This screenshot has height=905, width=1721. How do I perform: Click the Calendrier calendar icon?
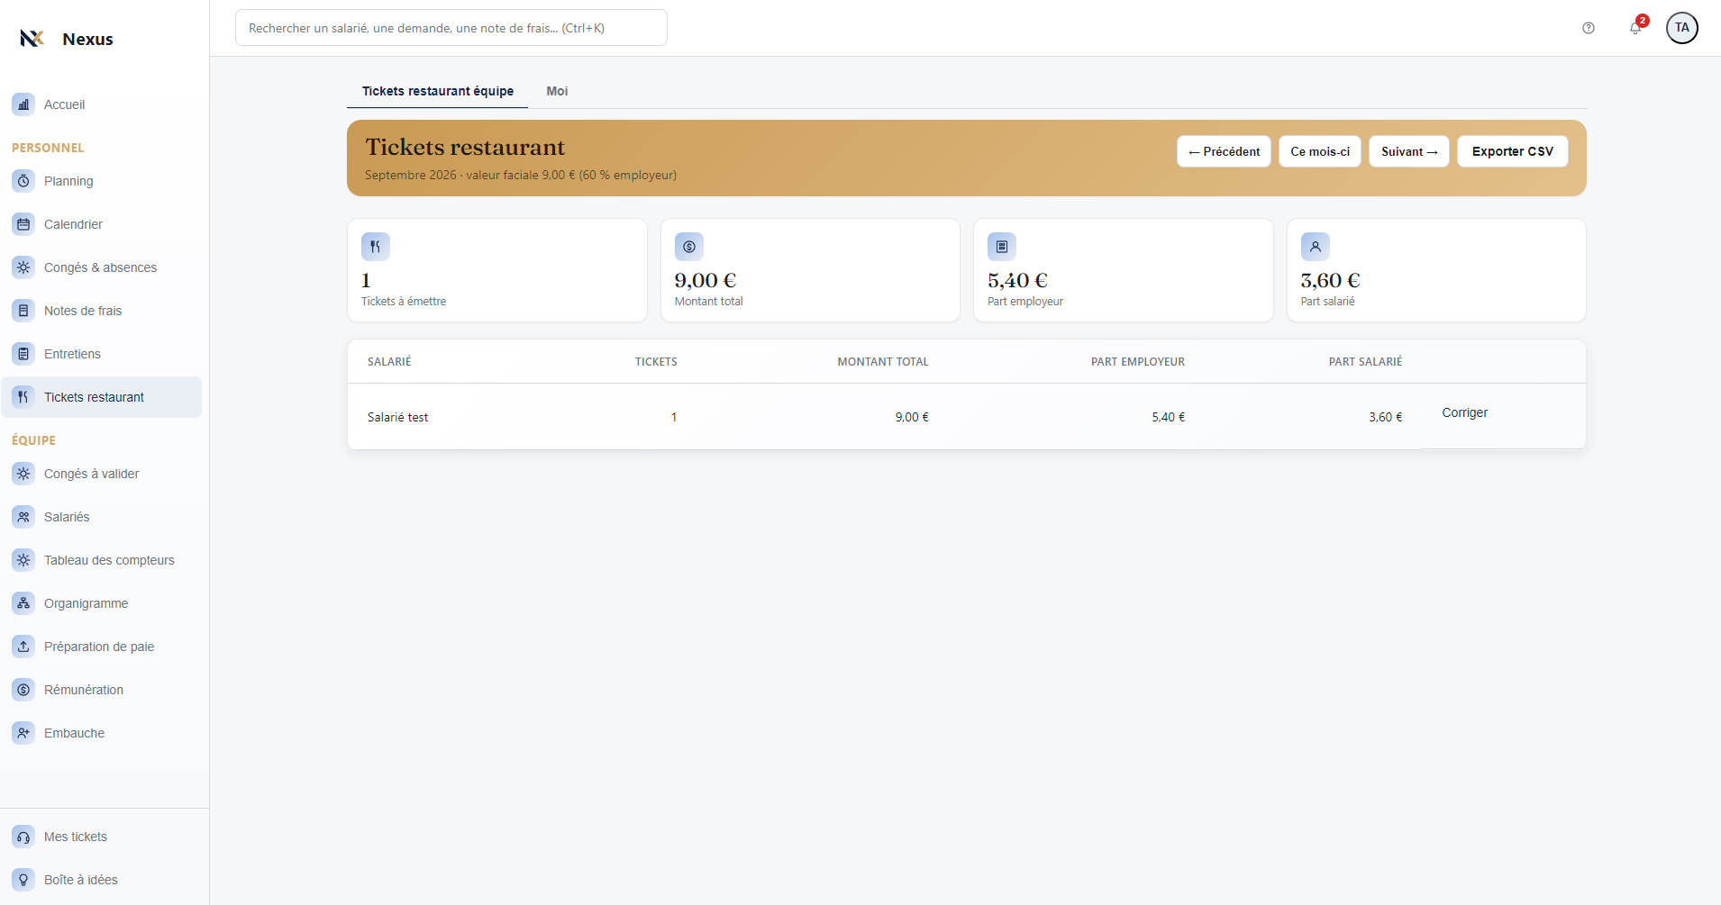(x=23, y=224)
